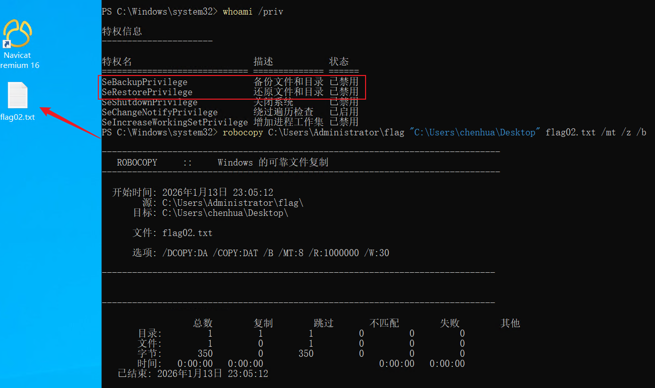Click the 状态 column header
Image resolution: width=655 pixels, height=388 pixels.
click(339, 61)
